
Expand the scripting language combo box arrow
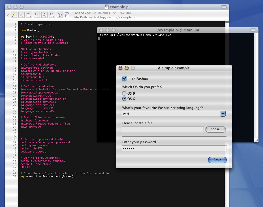223,114
